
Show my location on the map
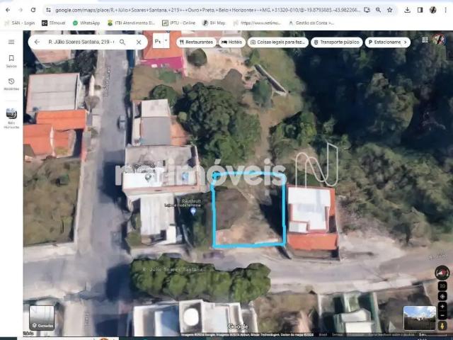[442, 296]
